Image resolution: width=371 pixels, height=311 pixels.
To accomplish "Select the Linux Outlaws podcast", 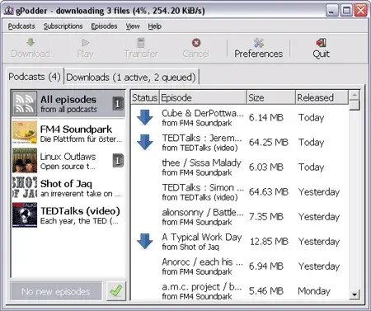I will click(x=68, y=161).
